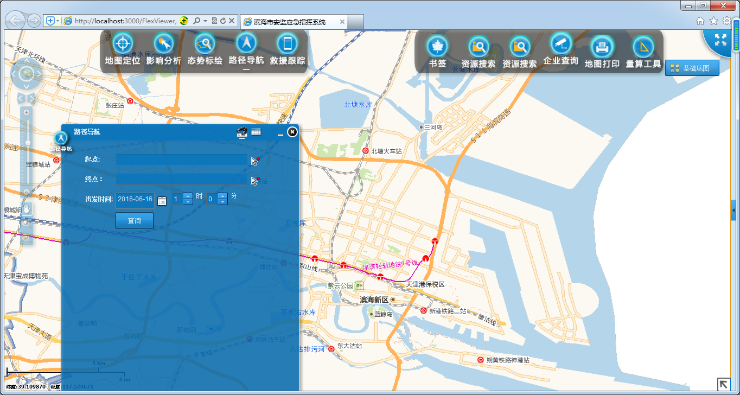Screen dimensions: 740x395
Task: Pick the 终点 end point on map
Action: click(256, 180)
